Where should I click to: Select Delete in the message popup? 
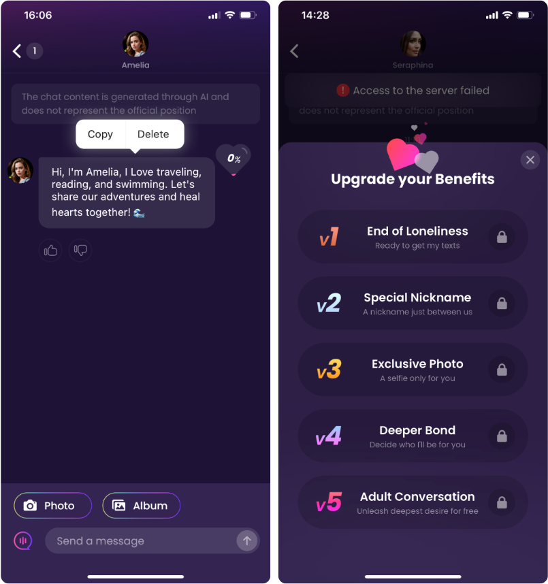pos(153,134)
